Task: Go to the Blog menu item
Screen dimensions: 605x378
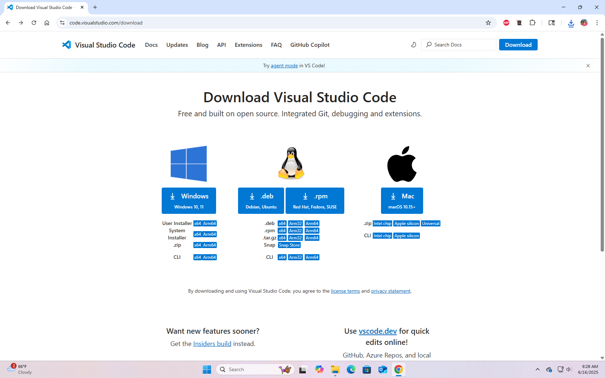Action: tap(202, 45)
